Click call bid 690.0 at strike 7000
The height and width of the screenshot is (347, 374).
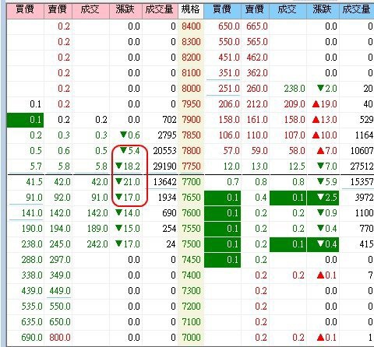coord(32,338)
